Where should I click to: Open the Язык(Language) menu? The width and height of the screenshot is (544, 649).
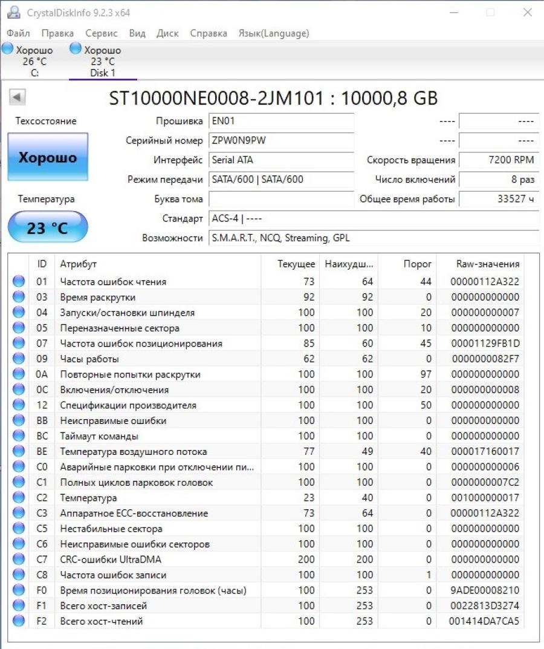[x=274, y=33]
